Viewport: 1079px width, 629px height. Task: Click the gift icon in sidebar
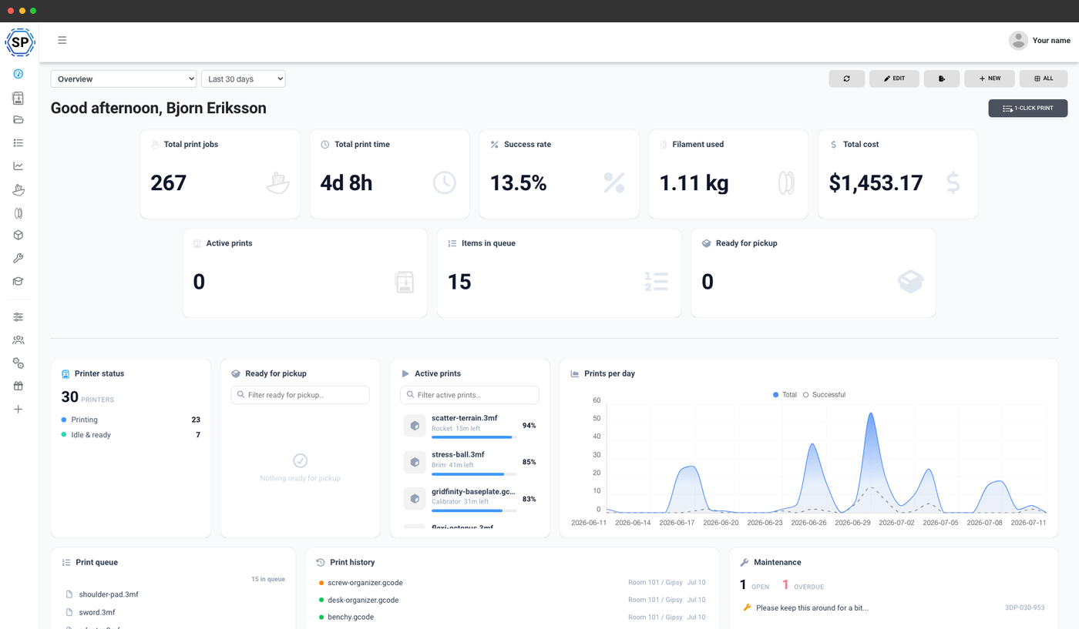(x=18, y=386)
